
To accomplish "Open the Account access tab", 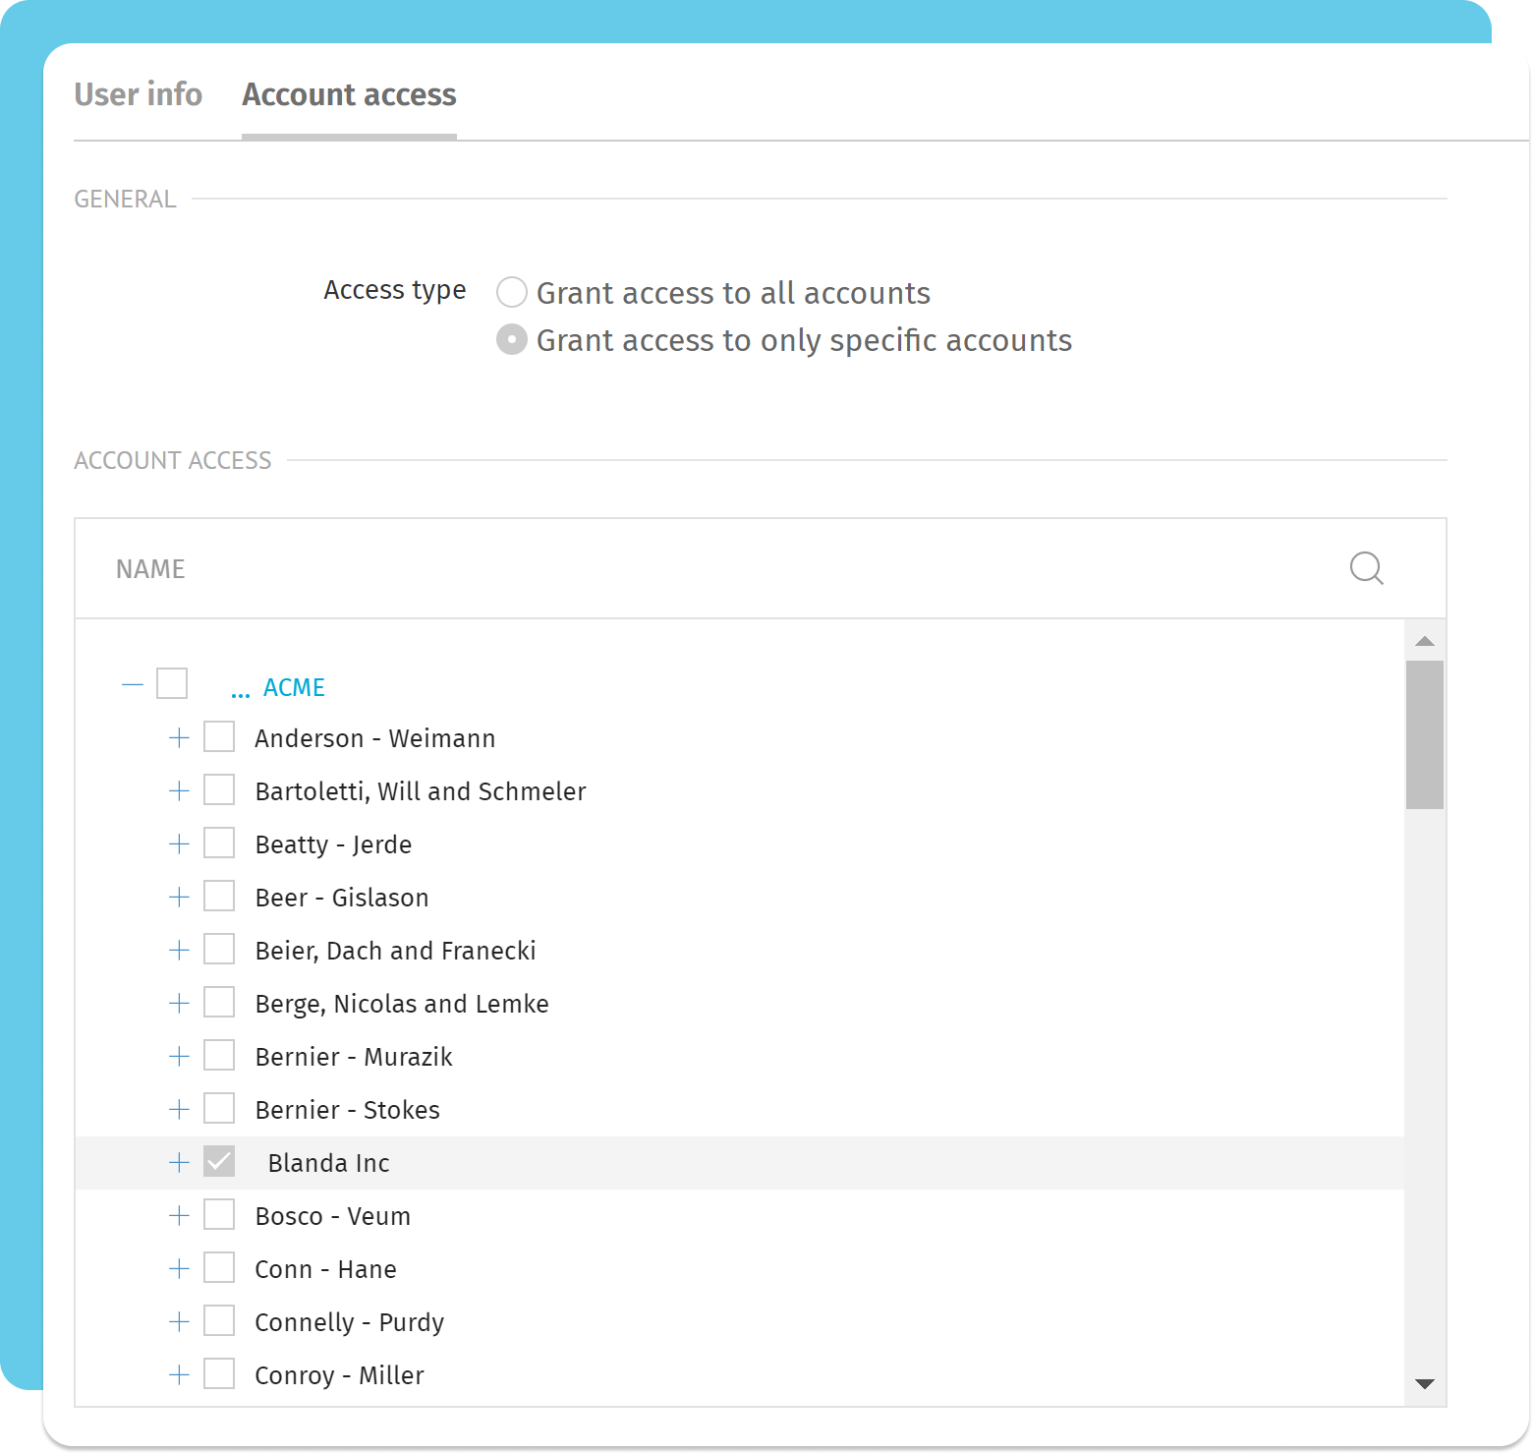I will [349, 94].
